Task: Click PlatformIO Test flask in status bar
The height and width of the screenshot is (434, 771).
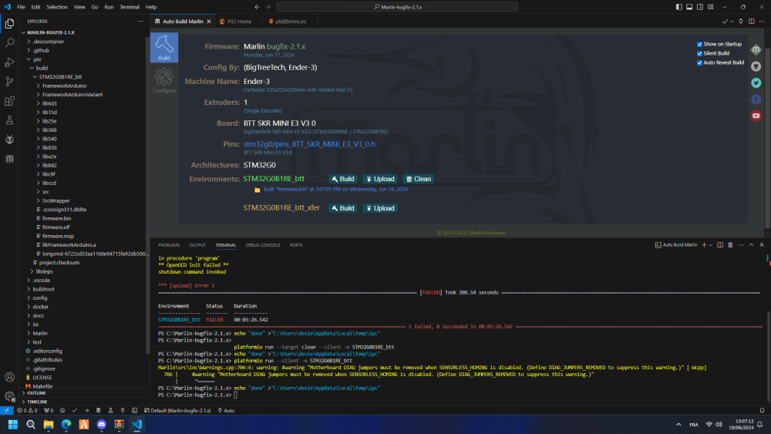Action: pos(110,410)
